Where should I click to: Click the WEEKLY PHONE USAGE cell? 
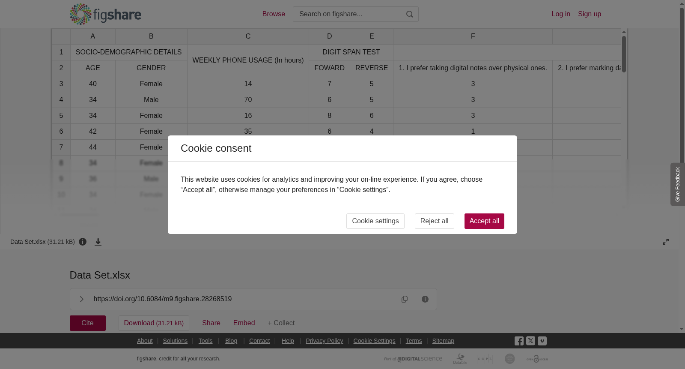248,60
